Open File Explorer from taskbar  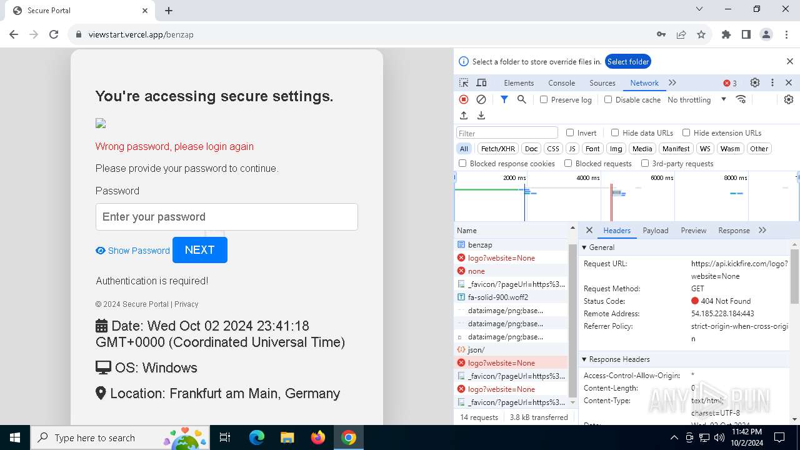point(287,437)
